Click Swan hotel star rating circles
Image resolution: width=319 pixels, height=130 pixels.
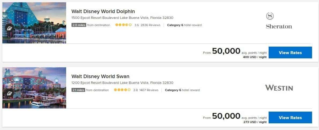pyautogui.click(x=122, y=90)
